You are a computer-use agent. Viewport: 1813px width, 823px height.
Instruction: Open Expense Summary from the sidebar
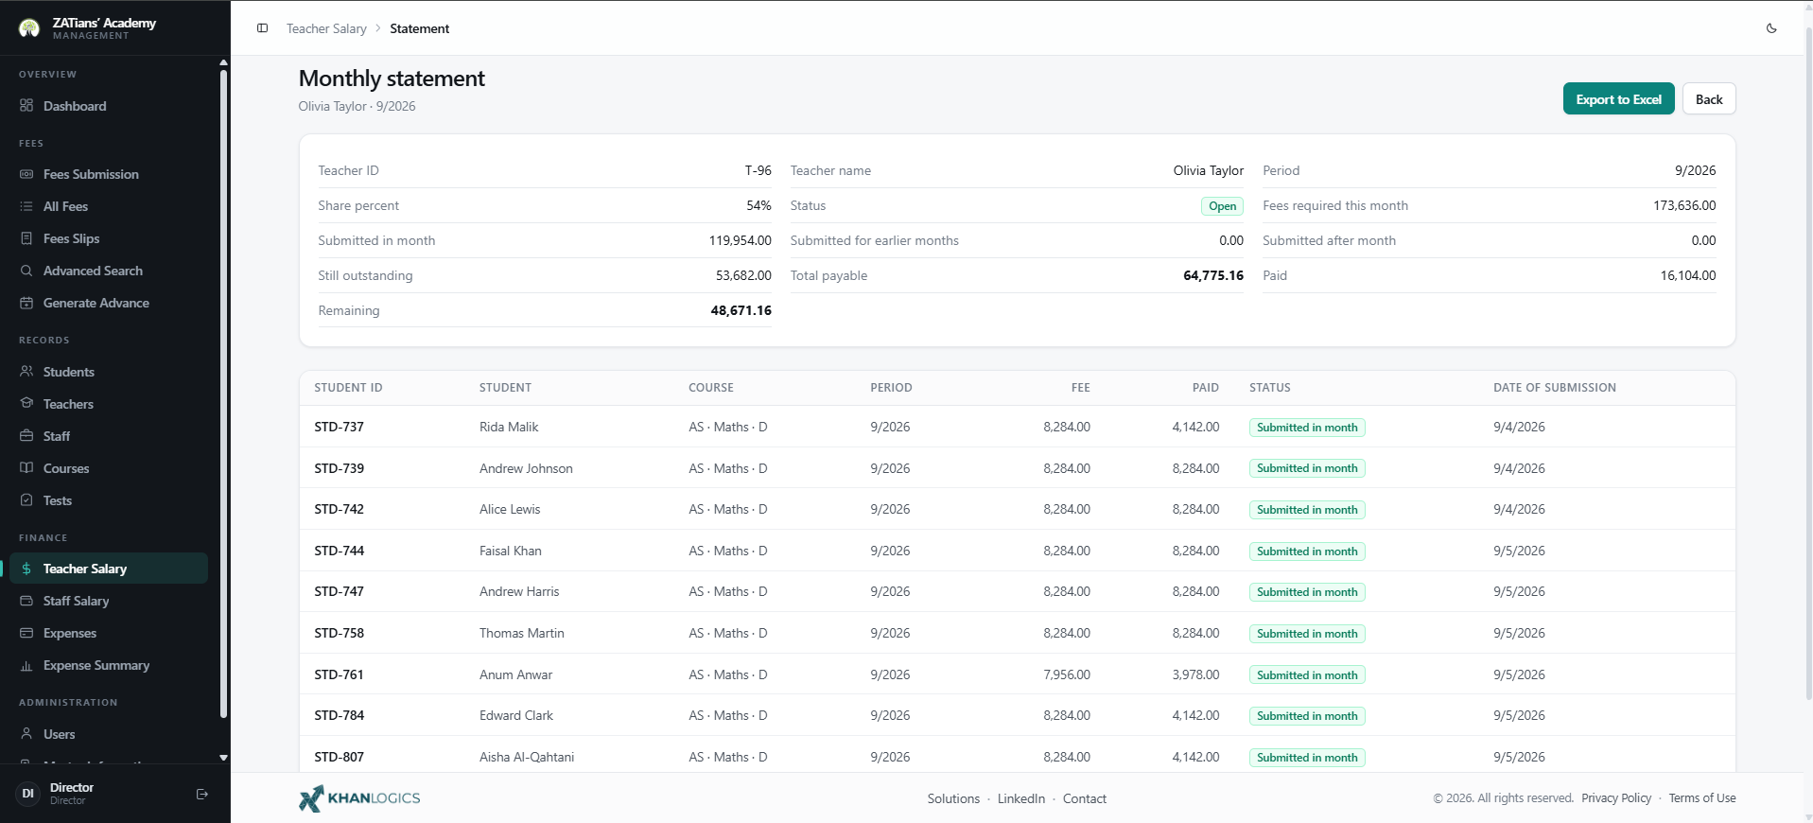coord(109,665)
